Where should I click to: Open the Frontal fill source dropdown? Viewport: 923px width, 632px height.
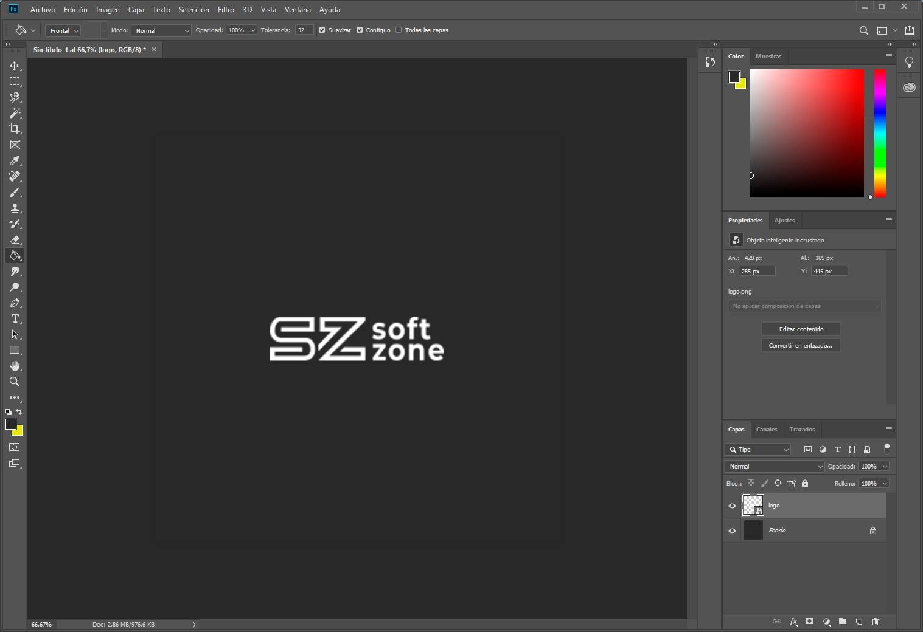click(x=63, y=30)
